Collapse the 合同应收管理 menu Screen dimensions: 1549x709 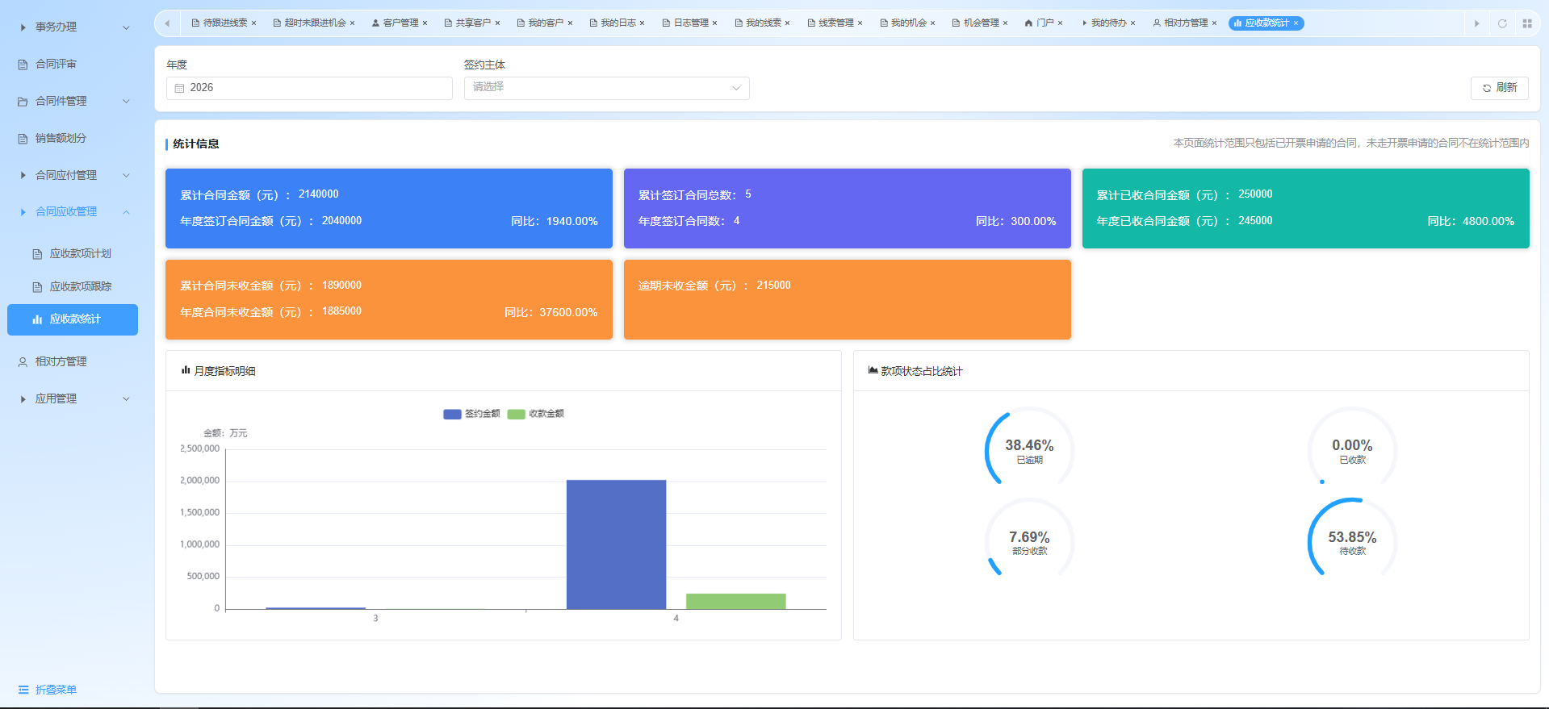(x=74, y=212)
